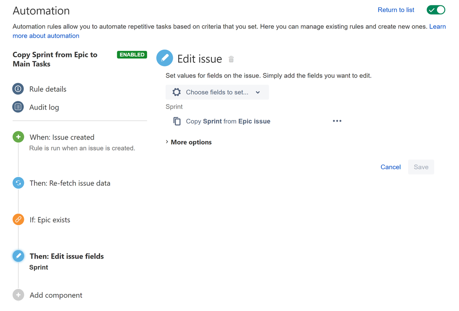The height and width of the screenshot is (311, 459).
Task: Click the Sprint field label above Copy Sprint
Action: click(174, 107)
